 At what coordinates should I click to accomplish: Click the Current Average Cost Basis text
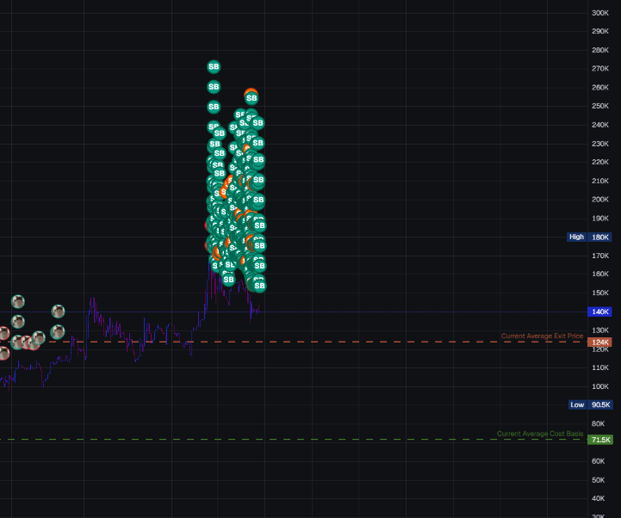click(x=540, y=434)
